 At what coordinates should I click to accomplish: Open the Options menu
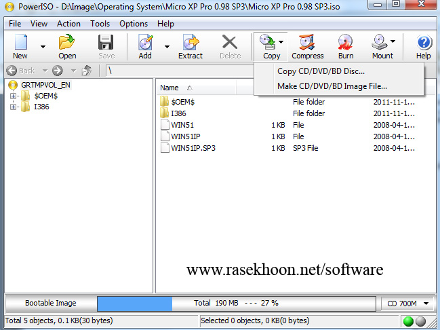click(134, 24)
